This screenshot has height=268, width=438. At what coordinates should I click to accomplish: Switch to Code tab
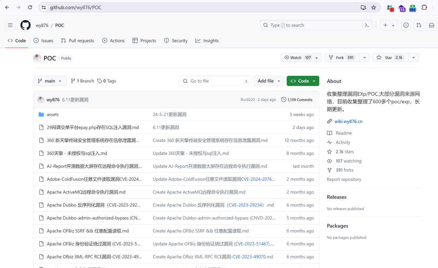[x=17, y=41]
